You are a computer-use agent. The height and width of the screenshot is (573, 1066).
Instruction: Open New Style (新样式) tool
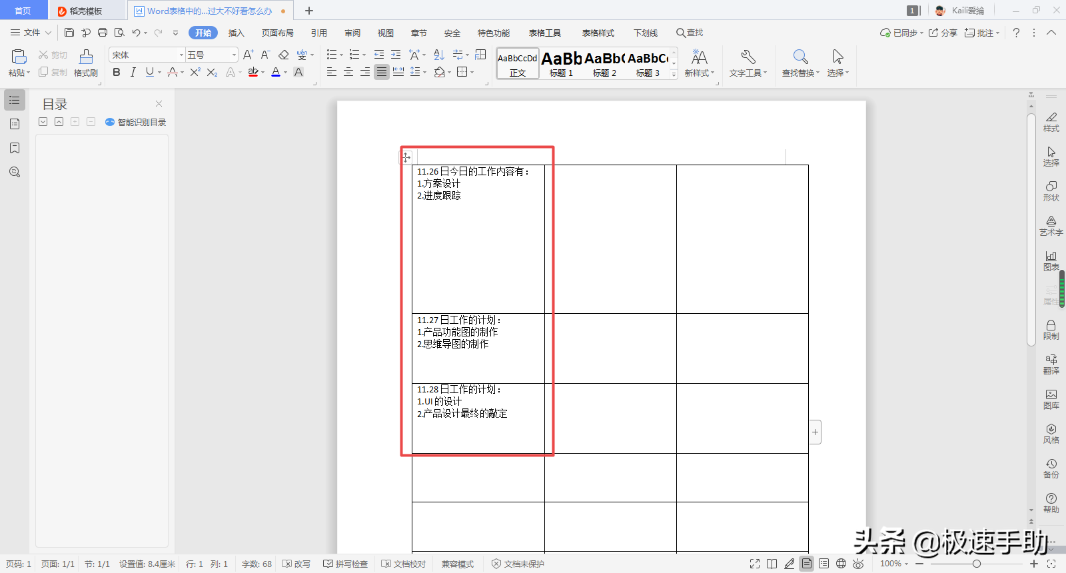(699, 63)
